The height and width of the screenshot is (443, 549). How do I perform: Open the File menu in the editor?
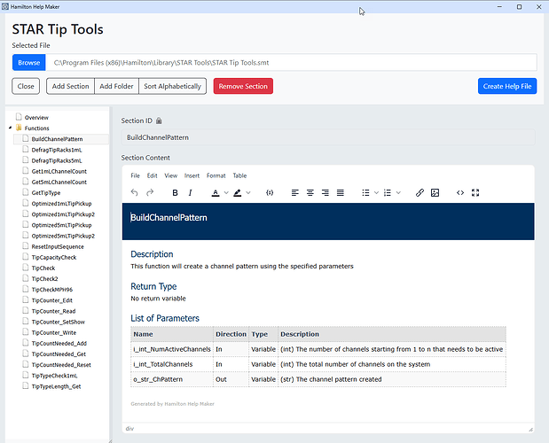pyautogui.click(x=135, y=175)
